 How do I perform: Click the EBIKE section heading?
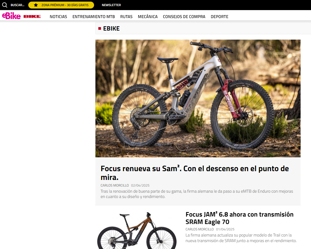click(x=111, y=28)
